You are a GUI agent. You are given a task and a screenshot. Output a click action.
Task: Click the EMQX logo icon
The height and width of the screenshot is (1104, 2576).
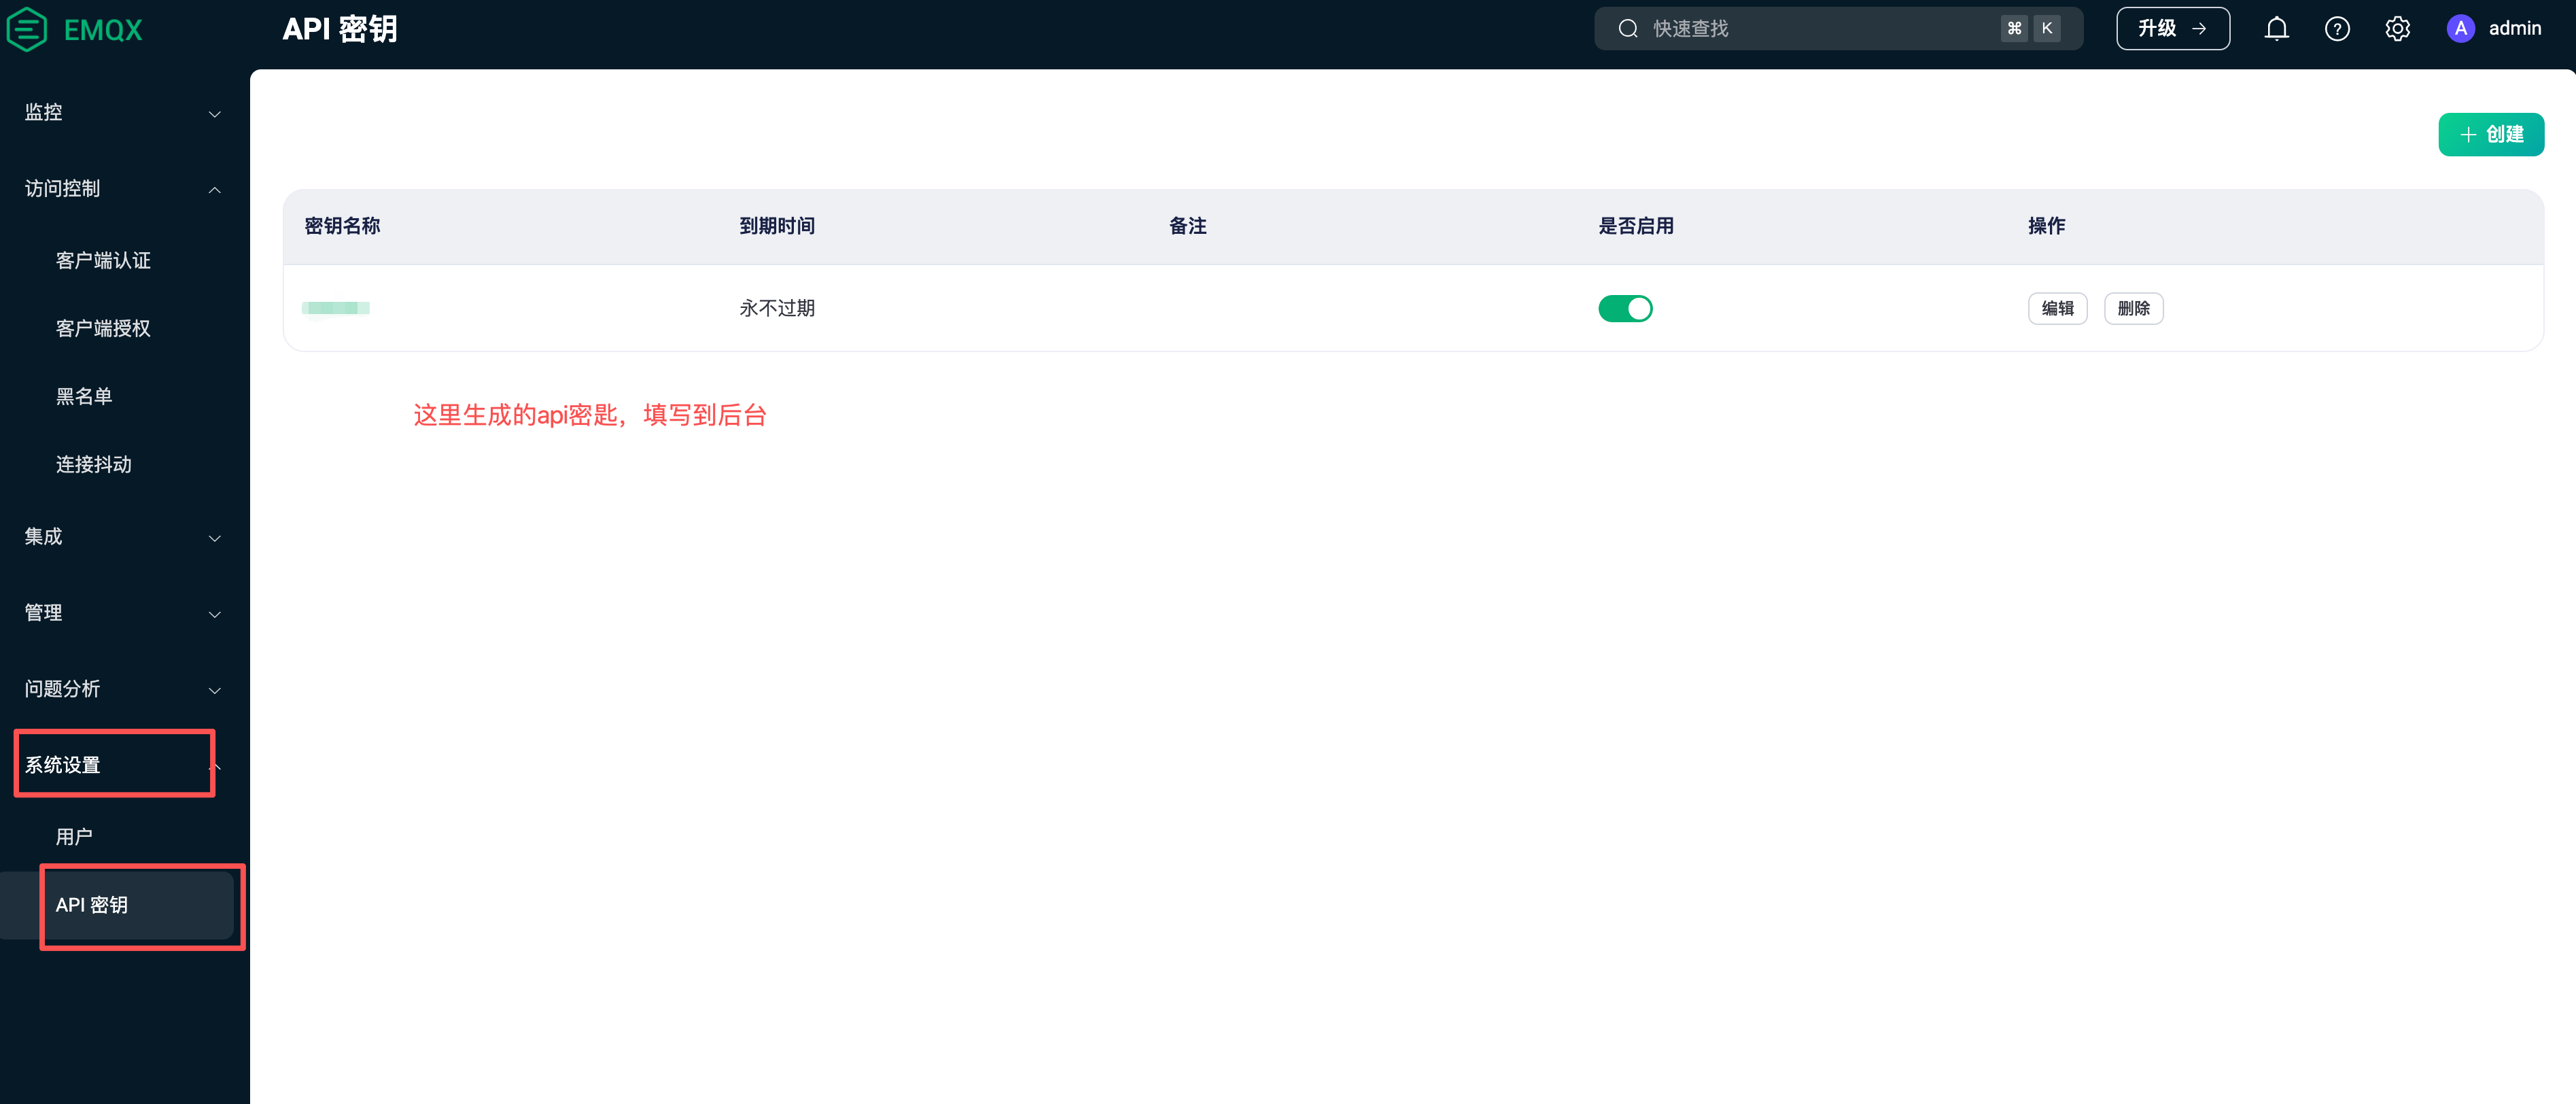point(27,29)
